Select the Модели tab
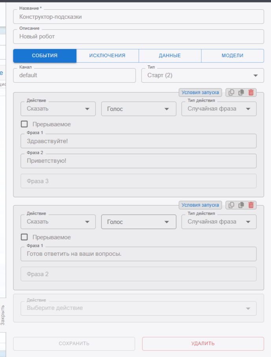This screenshot has width=271, height=357. [x=232, y=56]
